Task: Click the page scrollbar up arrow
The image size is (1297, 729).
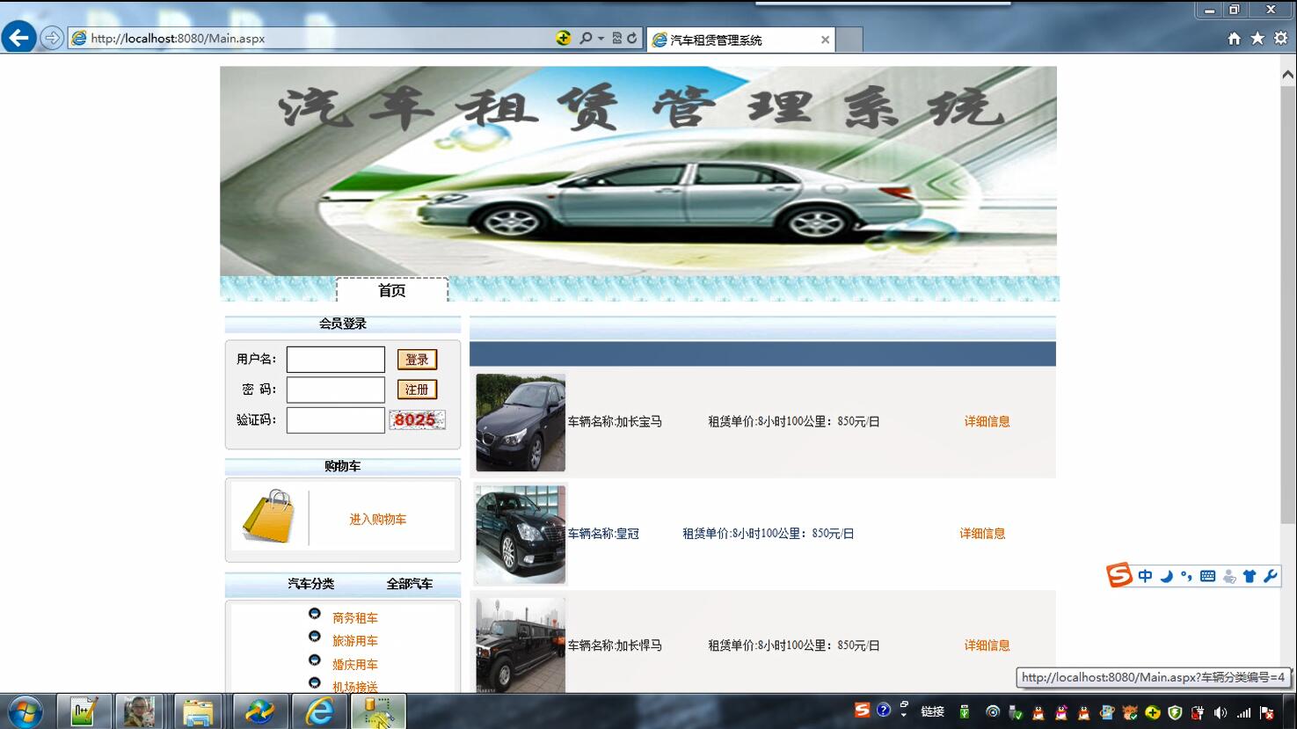Action: click(x=1288, y=76)
